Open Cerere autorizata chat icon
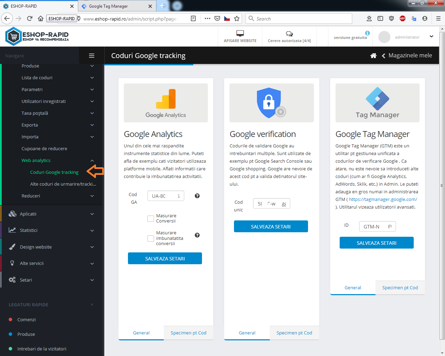The image size is (445, 356). tap(289, 34)
